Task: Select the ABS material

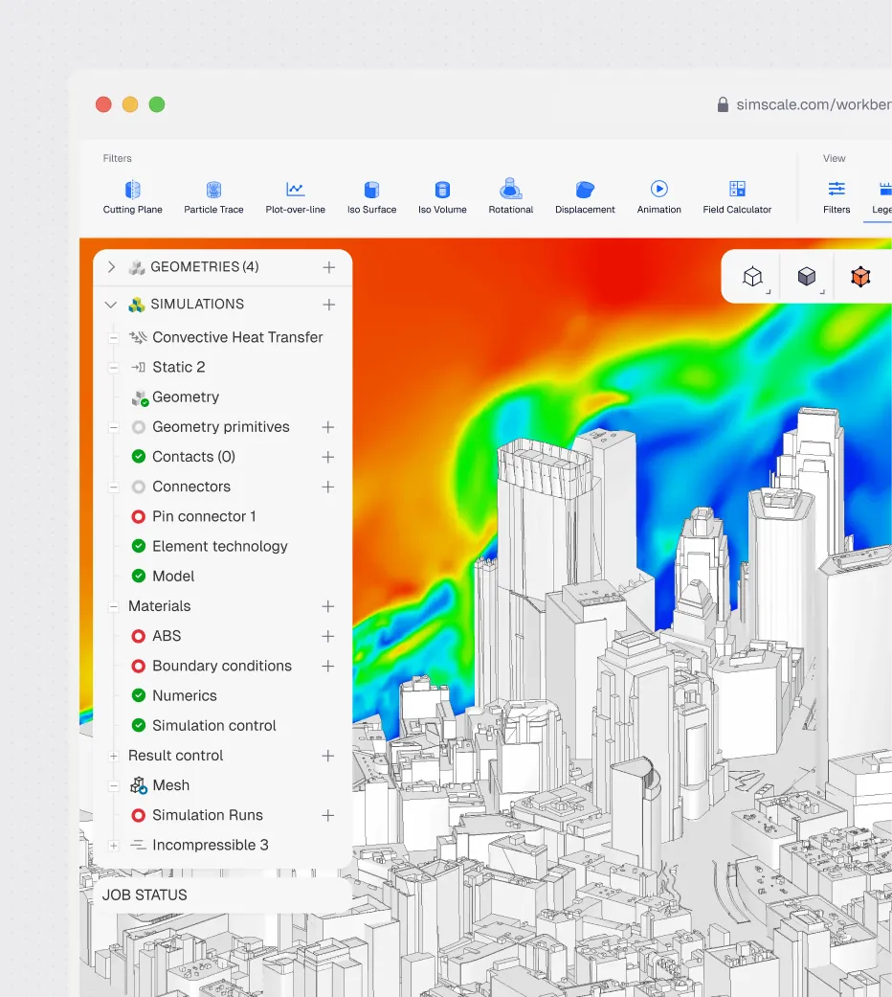Action: (167, 636)
